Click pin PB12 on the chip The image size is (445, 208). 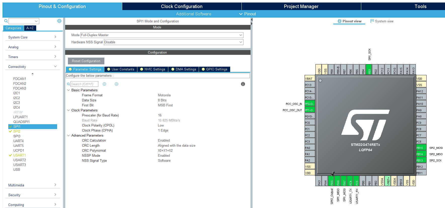421,167
